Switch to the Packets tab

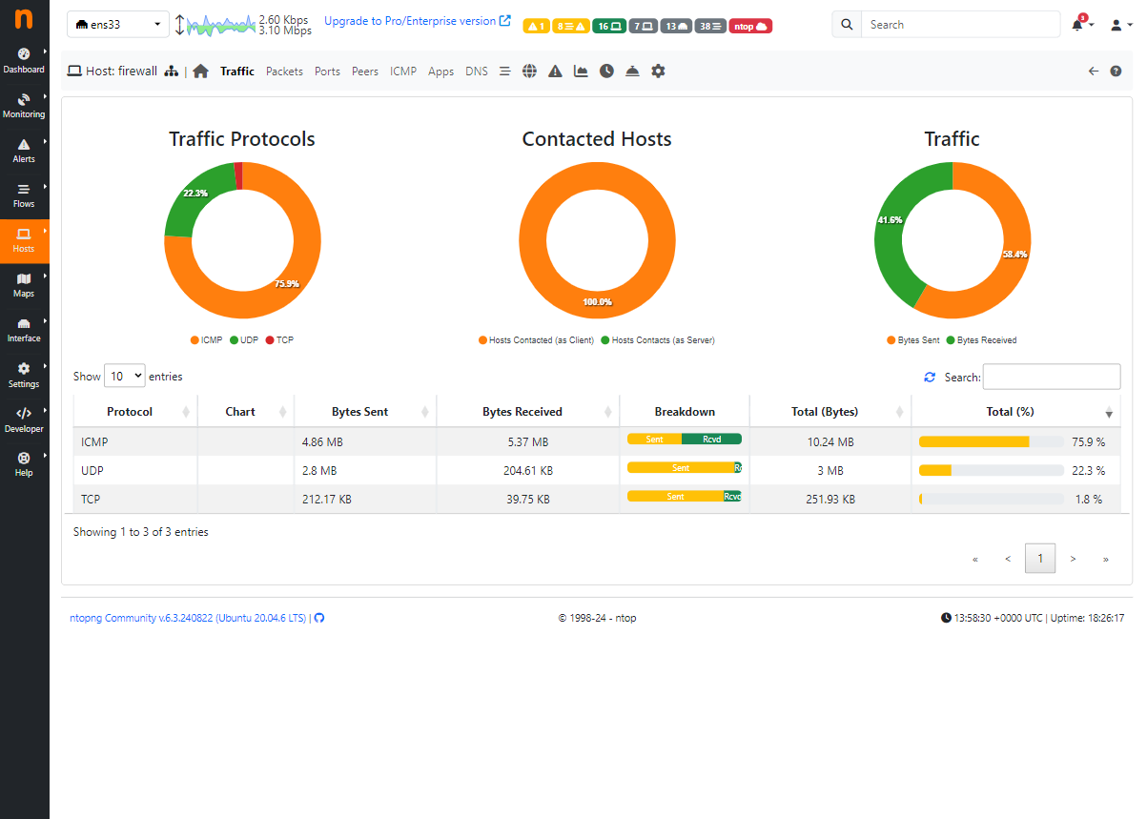pos(284,72)
